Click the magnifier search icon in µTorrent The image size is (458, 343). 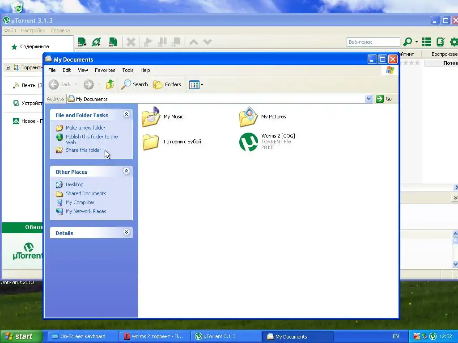click(407, 42)
